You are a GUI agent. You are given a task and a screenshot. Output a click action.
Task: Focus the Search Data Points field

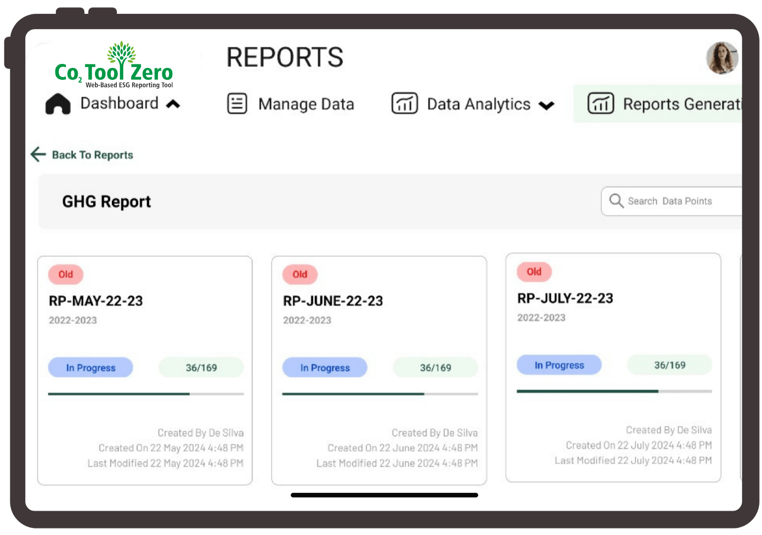[671, 201]
